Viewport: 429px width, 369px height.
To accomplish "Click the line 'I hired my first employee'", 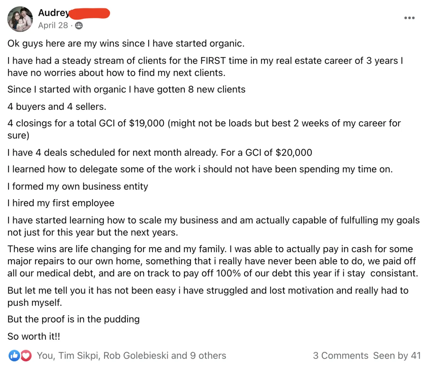I will coord(61,203).
